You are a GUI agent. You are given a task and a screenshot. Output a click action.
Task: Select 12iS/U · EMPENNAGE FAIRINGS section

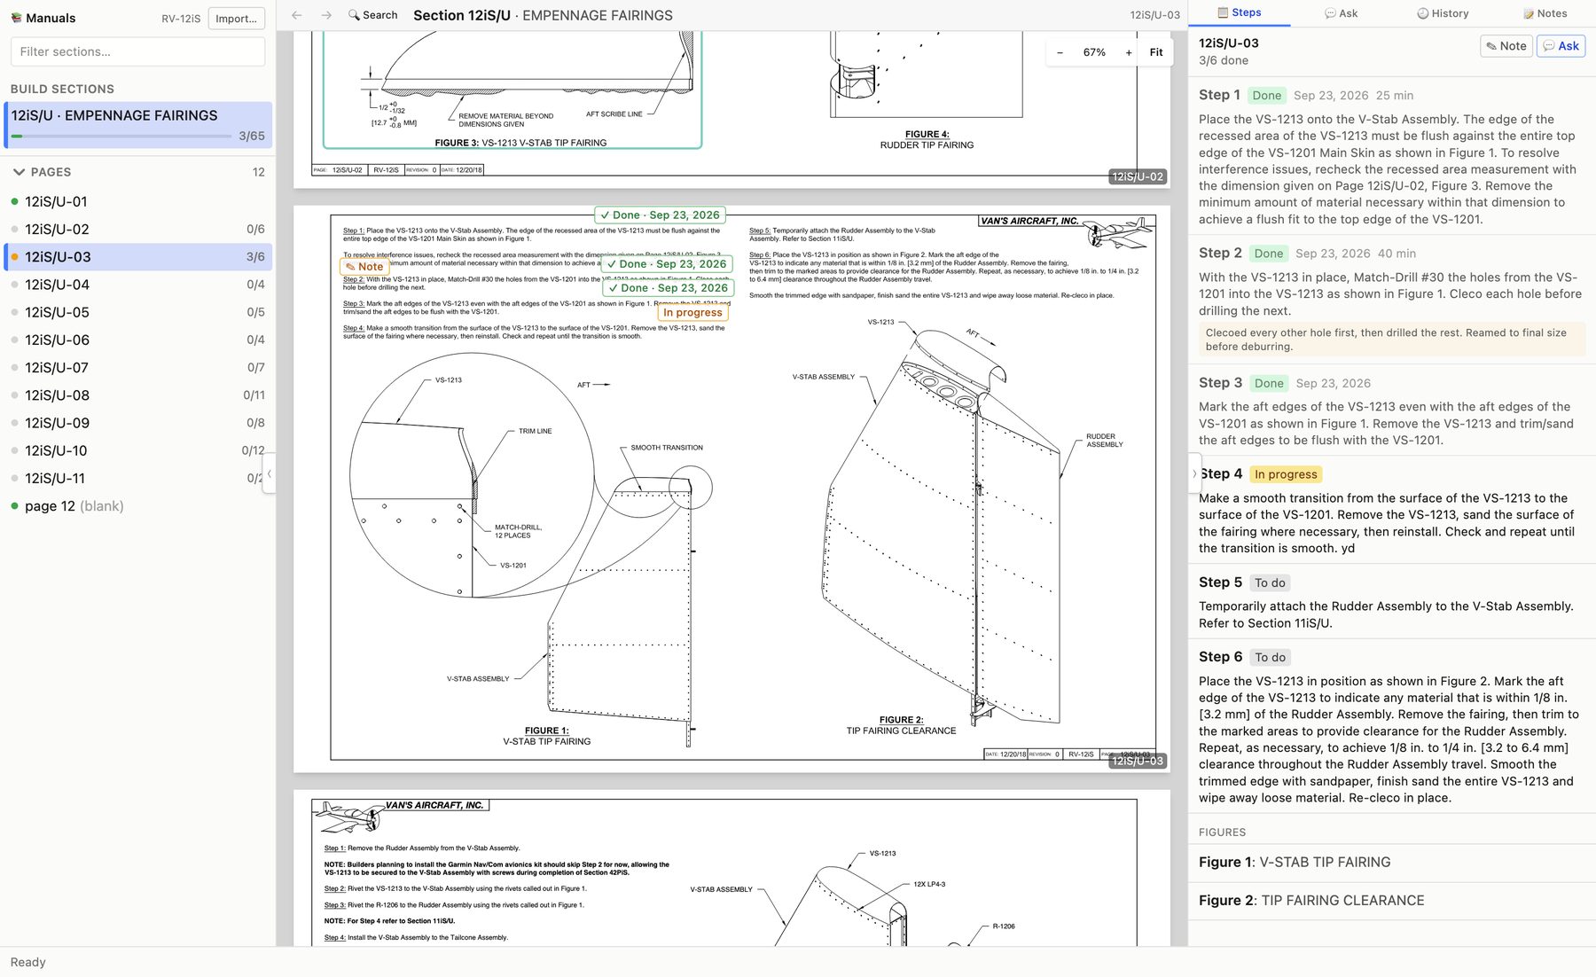(x=138, y=124)
